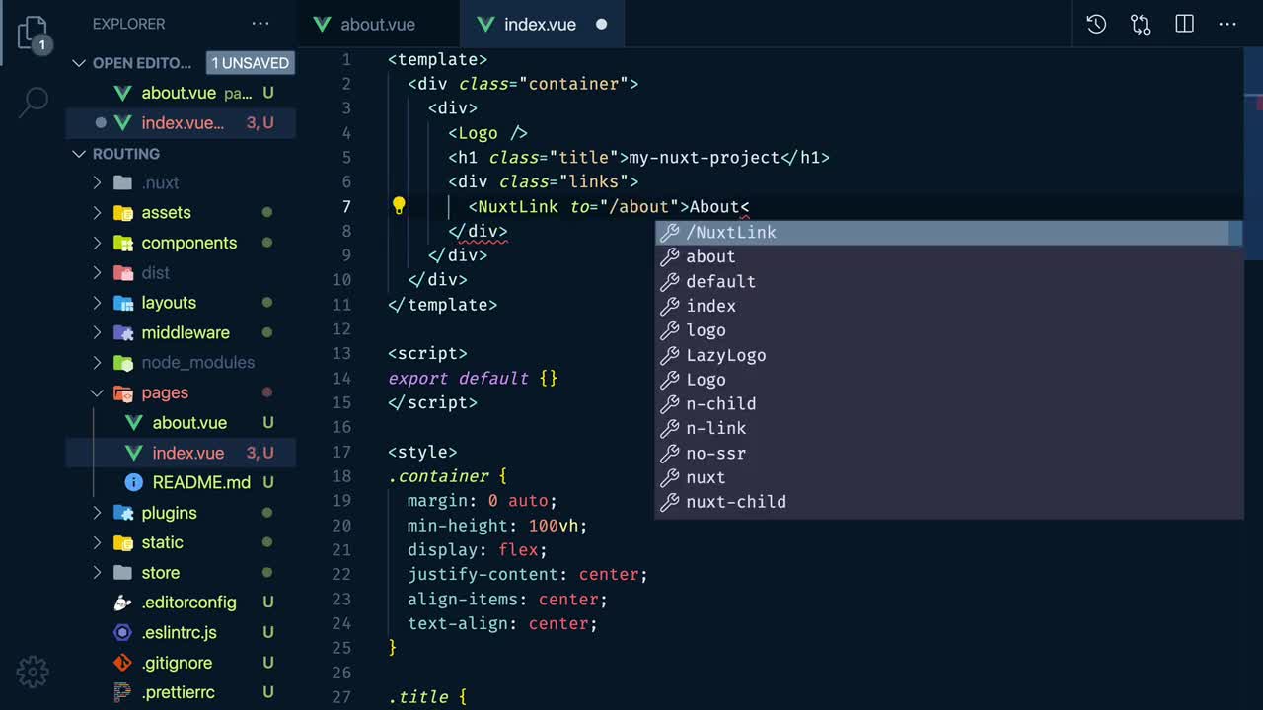Click the 1 UNSAVED badge
Viewport: 1263px width, 710px height.
251,63
